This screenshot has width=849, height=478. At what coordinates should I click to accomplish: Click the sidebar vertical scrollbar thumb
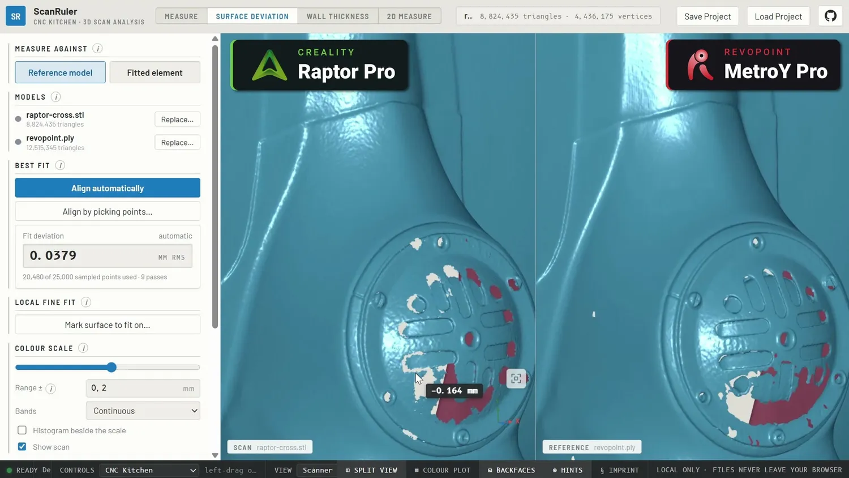click(x=215, y=186)
